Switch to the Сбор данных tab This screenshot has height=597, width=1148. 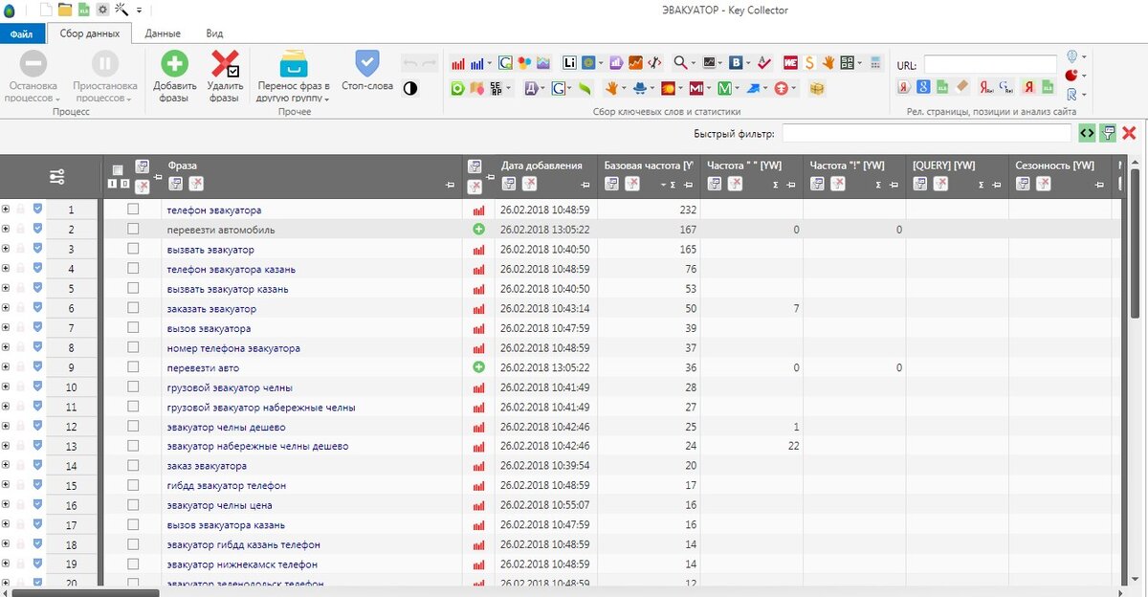click(x=90, y=33)
